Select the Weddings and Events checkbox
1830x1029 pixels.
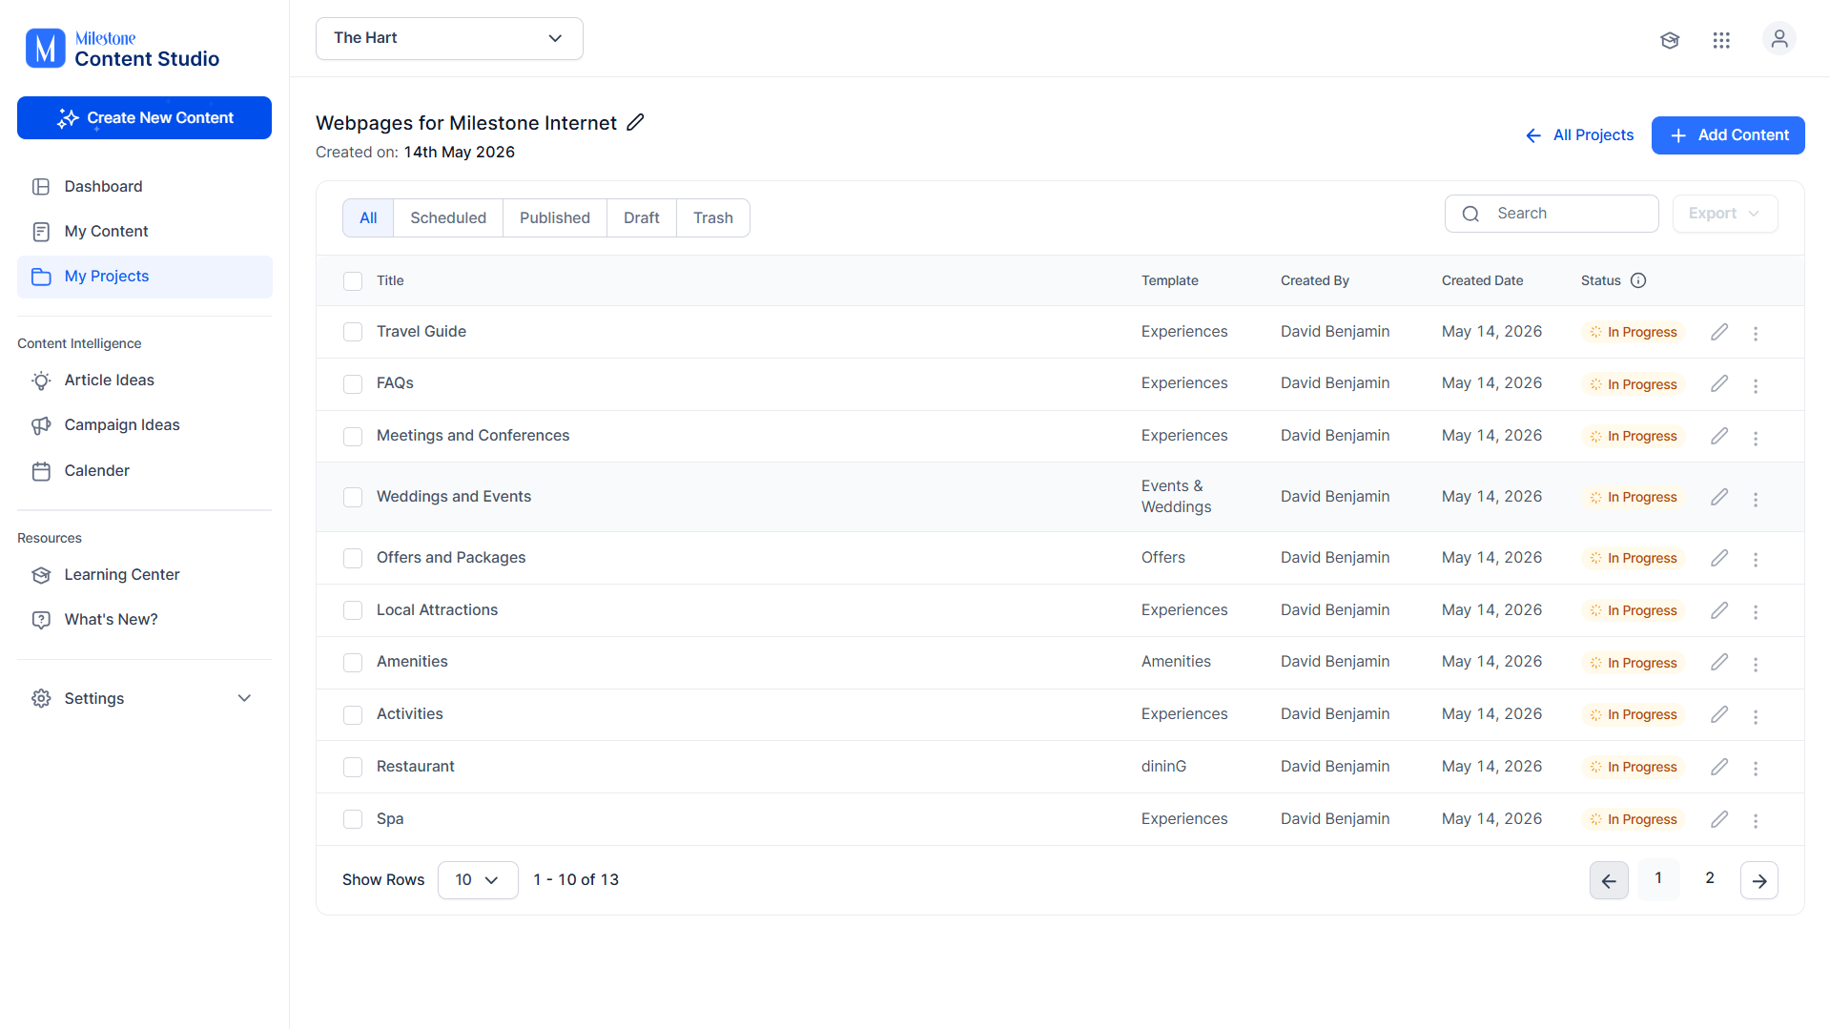[353, 497]
